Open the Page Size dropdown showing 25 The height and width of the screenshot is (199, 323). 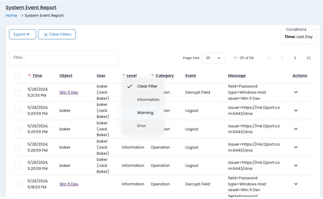coord(213,58)
